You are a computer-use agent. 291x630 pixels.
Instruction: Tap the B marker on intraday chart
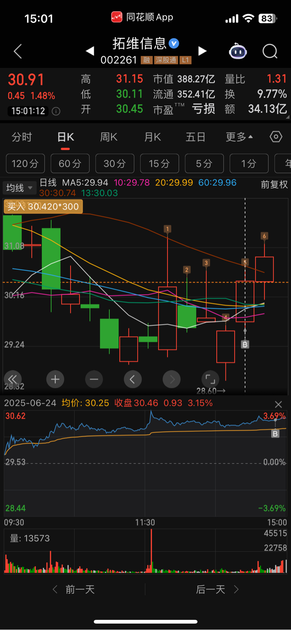click(275, 434)
